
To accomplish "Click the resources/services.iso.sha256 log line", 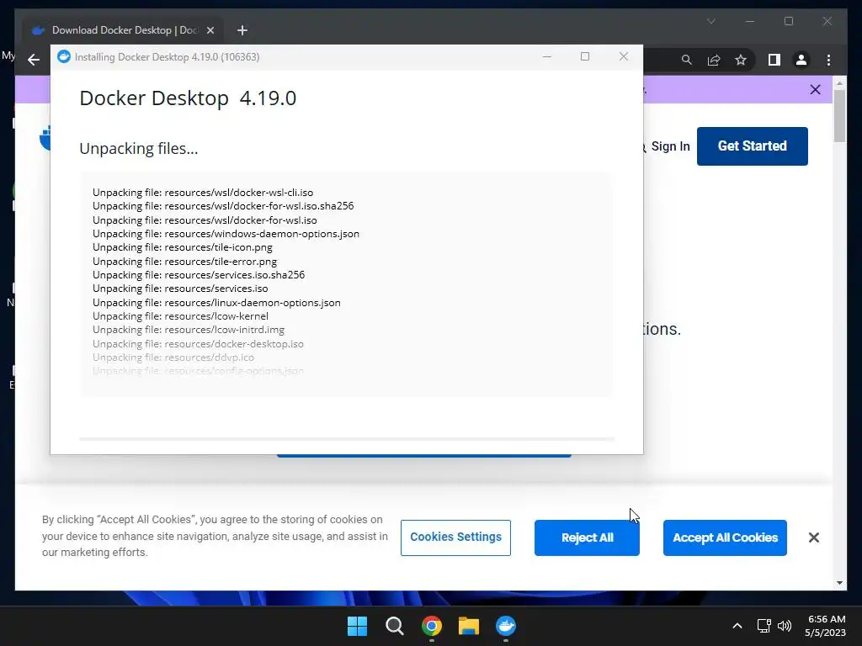I will pos(199,275).
